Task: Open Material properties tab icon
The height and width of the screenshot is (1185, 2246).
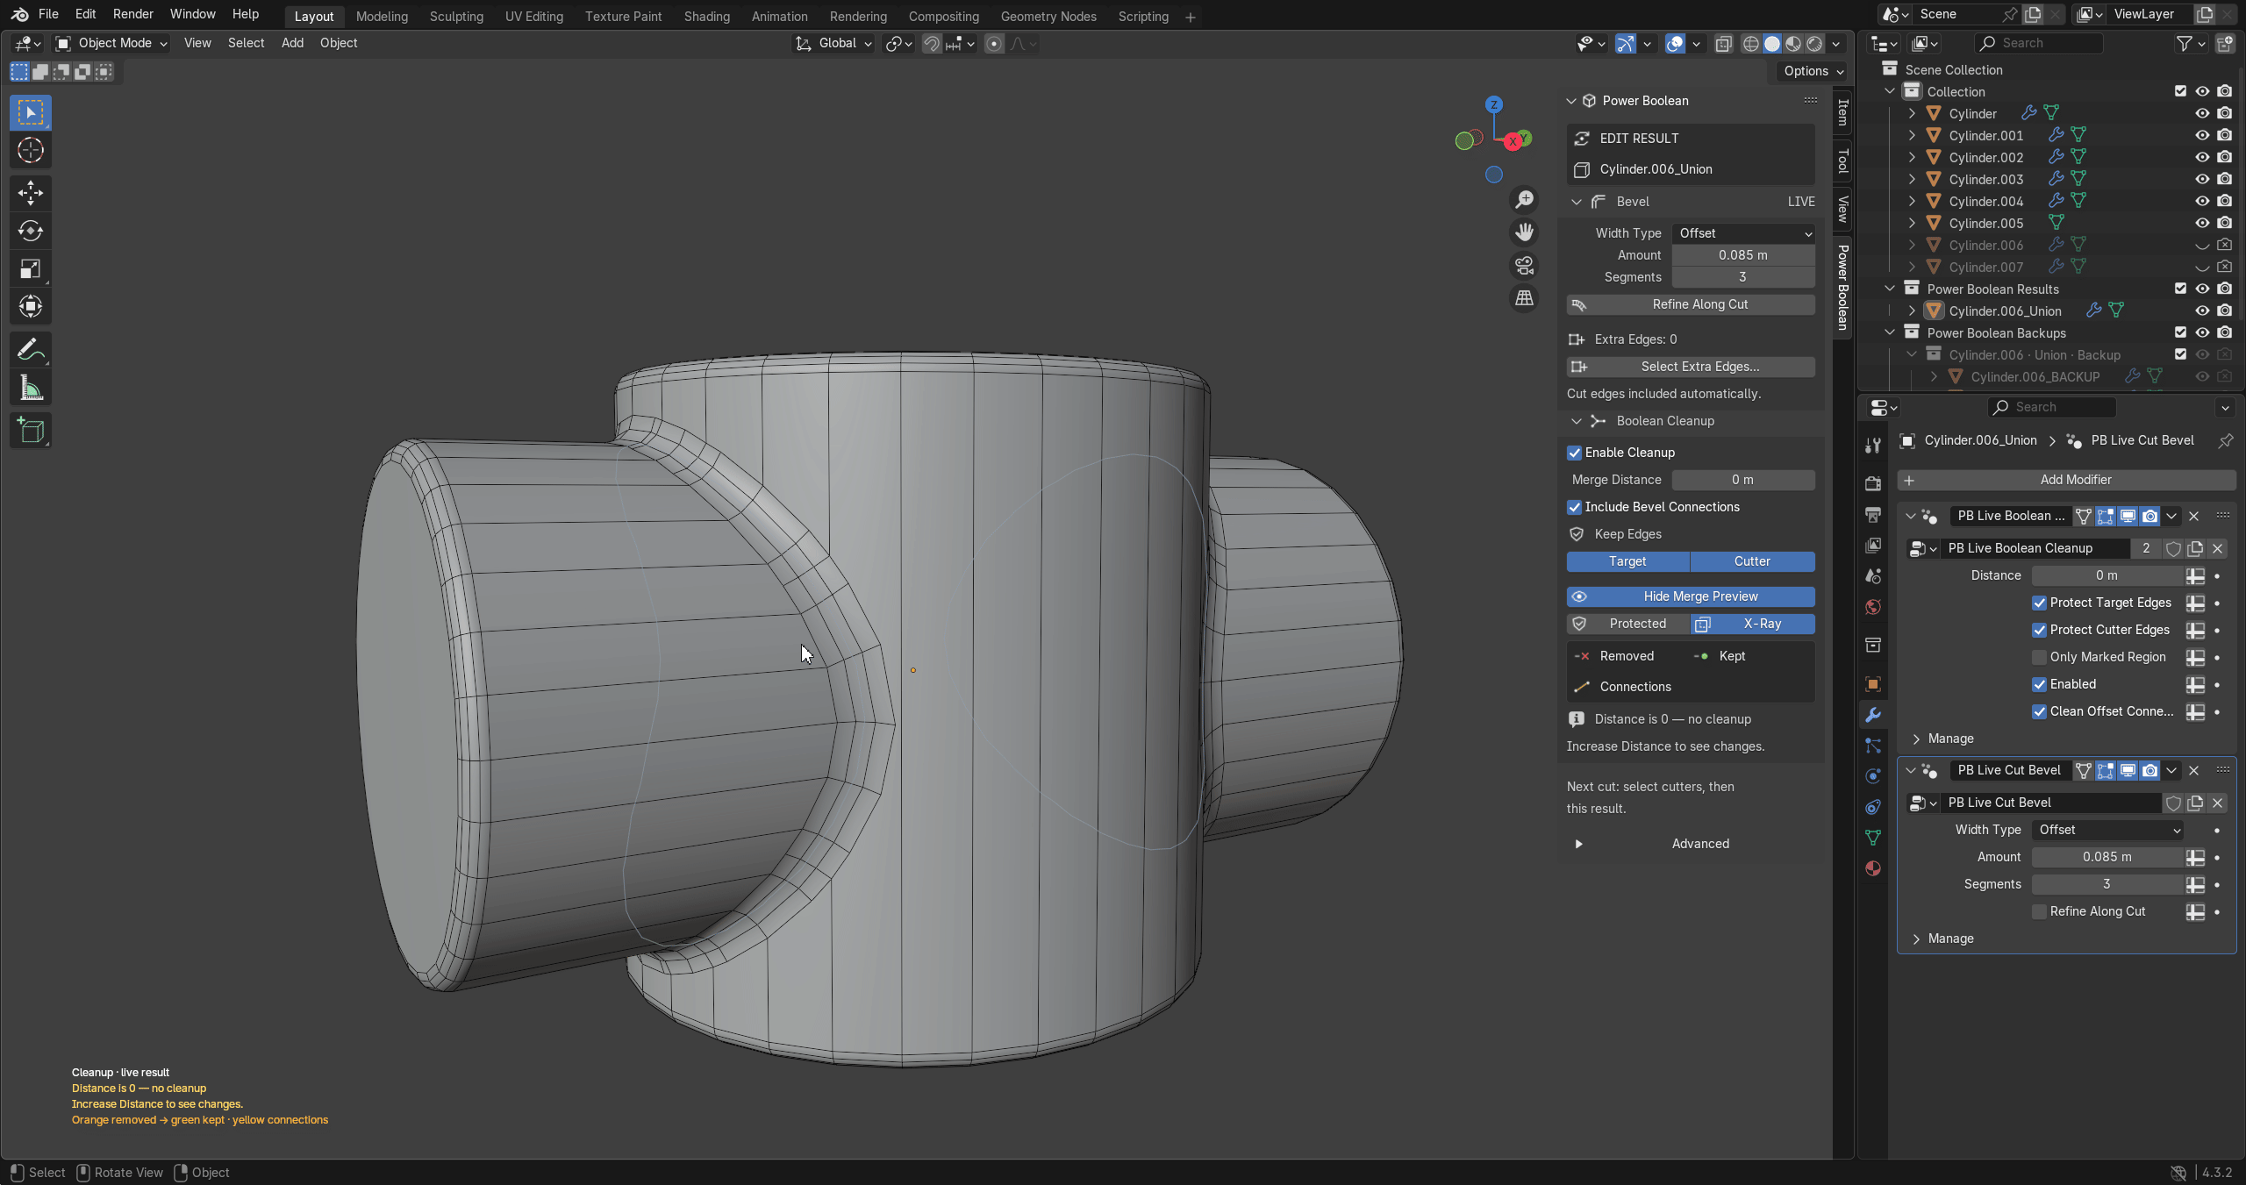Action: click(x=1873, y=868)
